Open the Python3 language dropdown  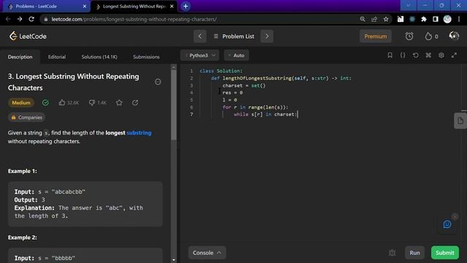point(200,56)
